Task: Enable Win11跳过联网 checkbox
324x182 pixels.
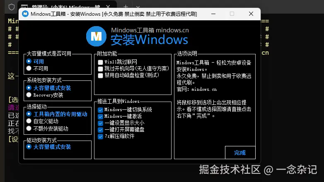Action: coord(100,62)
